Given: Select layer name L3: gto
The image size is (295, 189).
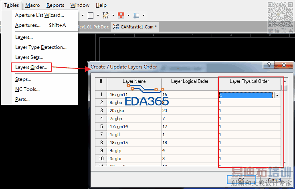Looking at the screenshot, I should point(114,159).
